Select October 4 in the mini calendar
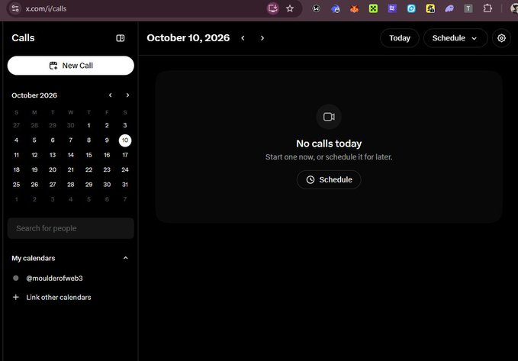This screenshot has width=518, height=361. tap(16, 140)
